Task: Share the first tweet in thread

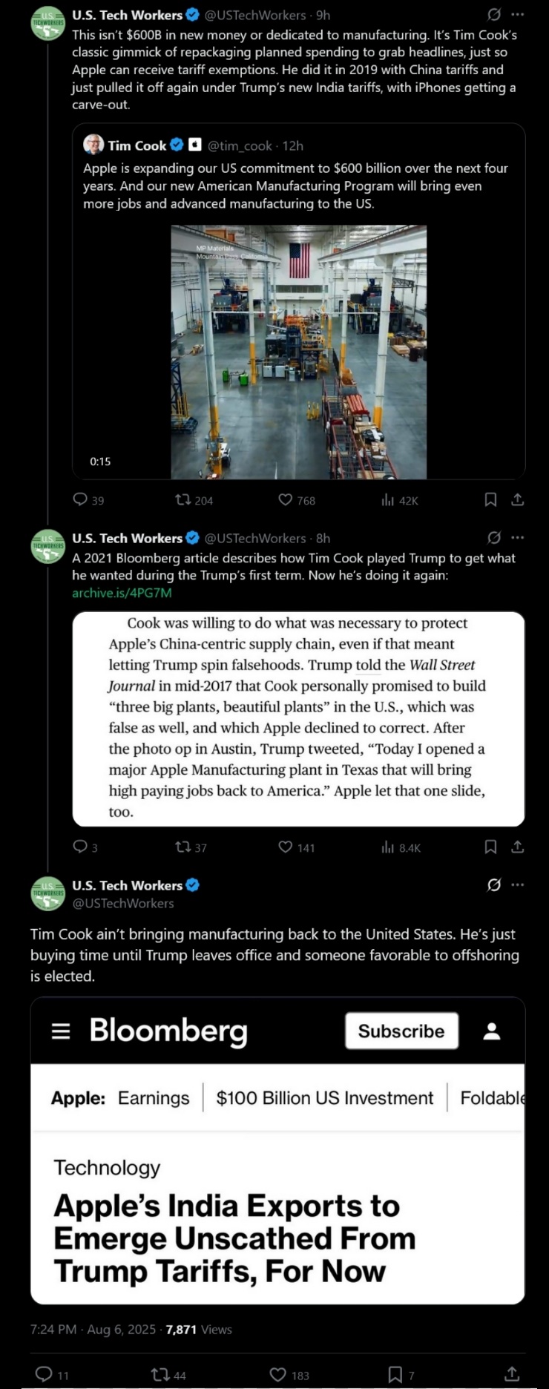Action: click(518, 500)
